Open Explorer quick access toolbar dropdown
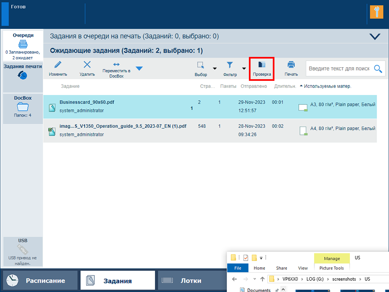389x292 pixels. pos(261,258)
